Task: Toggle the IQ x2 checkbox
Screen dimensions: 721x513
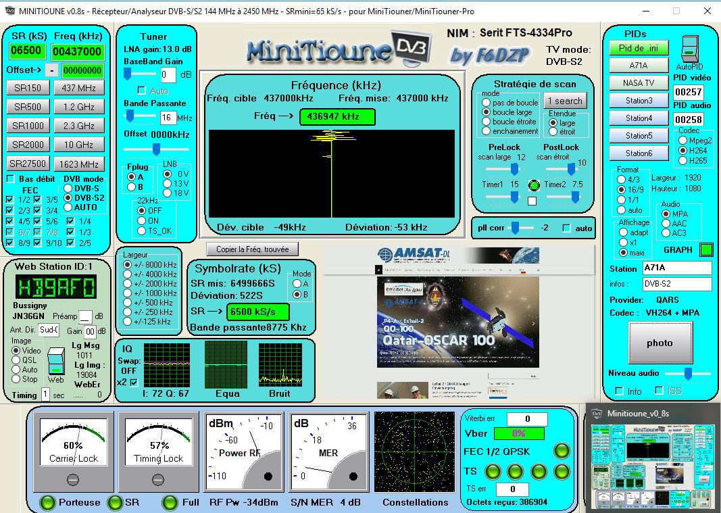Action: 134,383
